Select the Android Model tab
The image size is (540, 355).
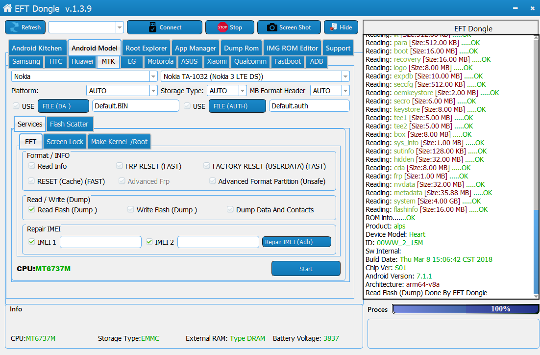(95, 48)
